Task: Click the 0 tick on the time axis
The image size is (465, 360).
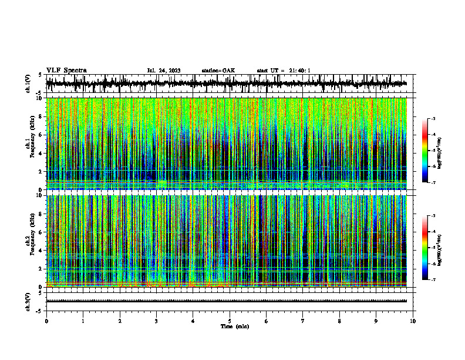Action: [x=46, y=321]
